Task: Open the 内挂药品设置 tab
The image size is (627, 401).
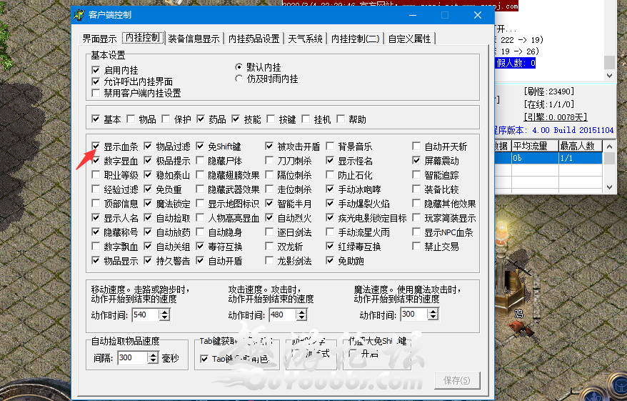Action: tap(254, 39)
